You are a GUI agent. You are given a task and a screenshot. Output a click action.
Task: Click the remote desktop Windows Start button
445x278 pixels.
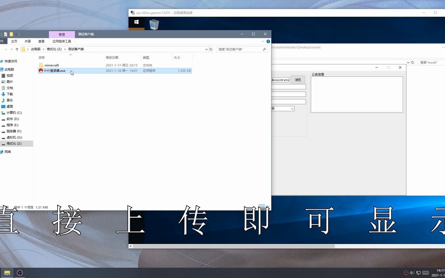136,22
